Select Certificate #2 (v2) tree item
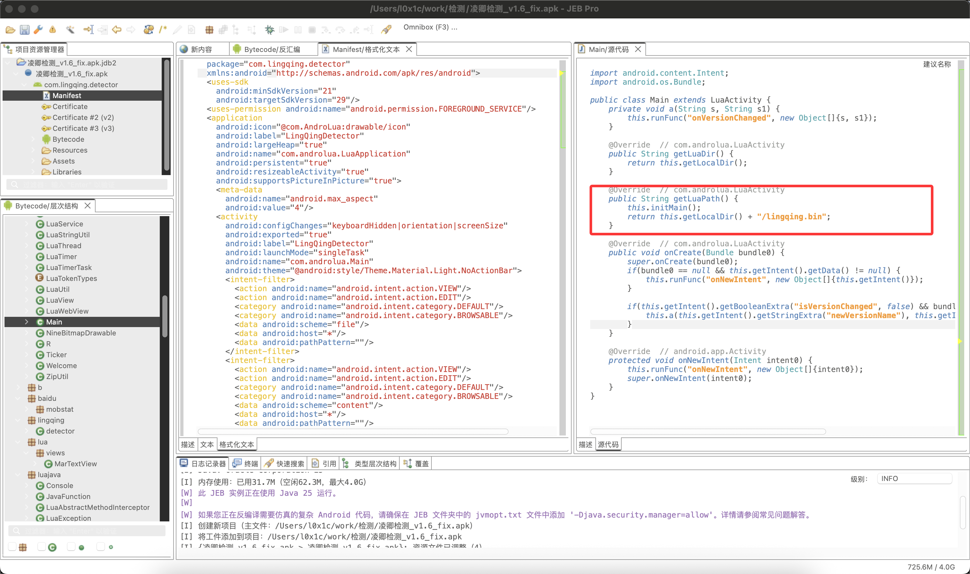The image size is (970, 574). click(x=83, y=117)
